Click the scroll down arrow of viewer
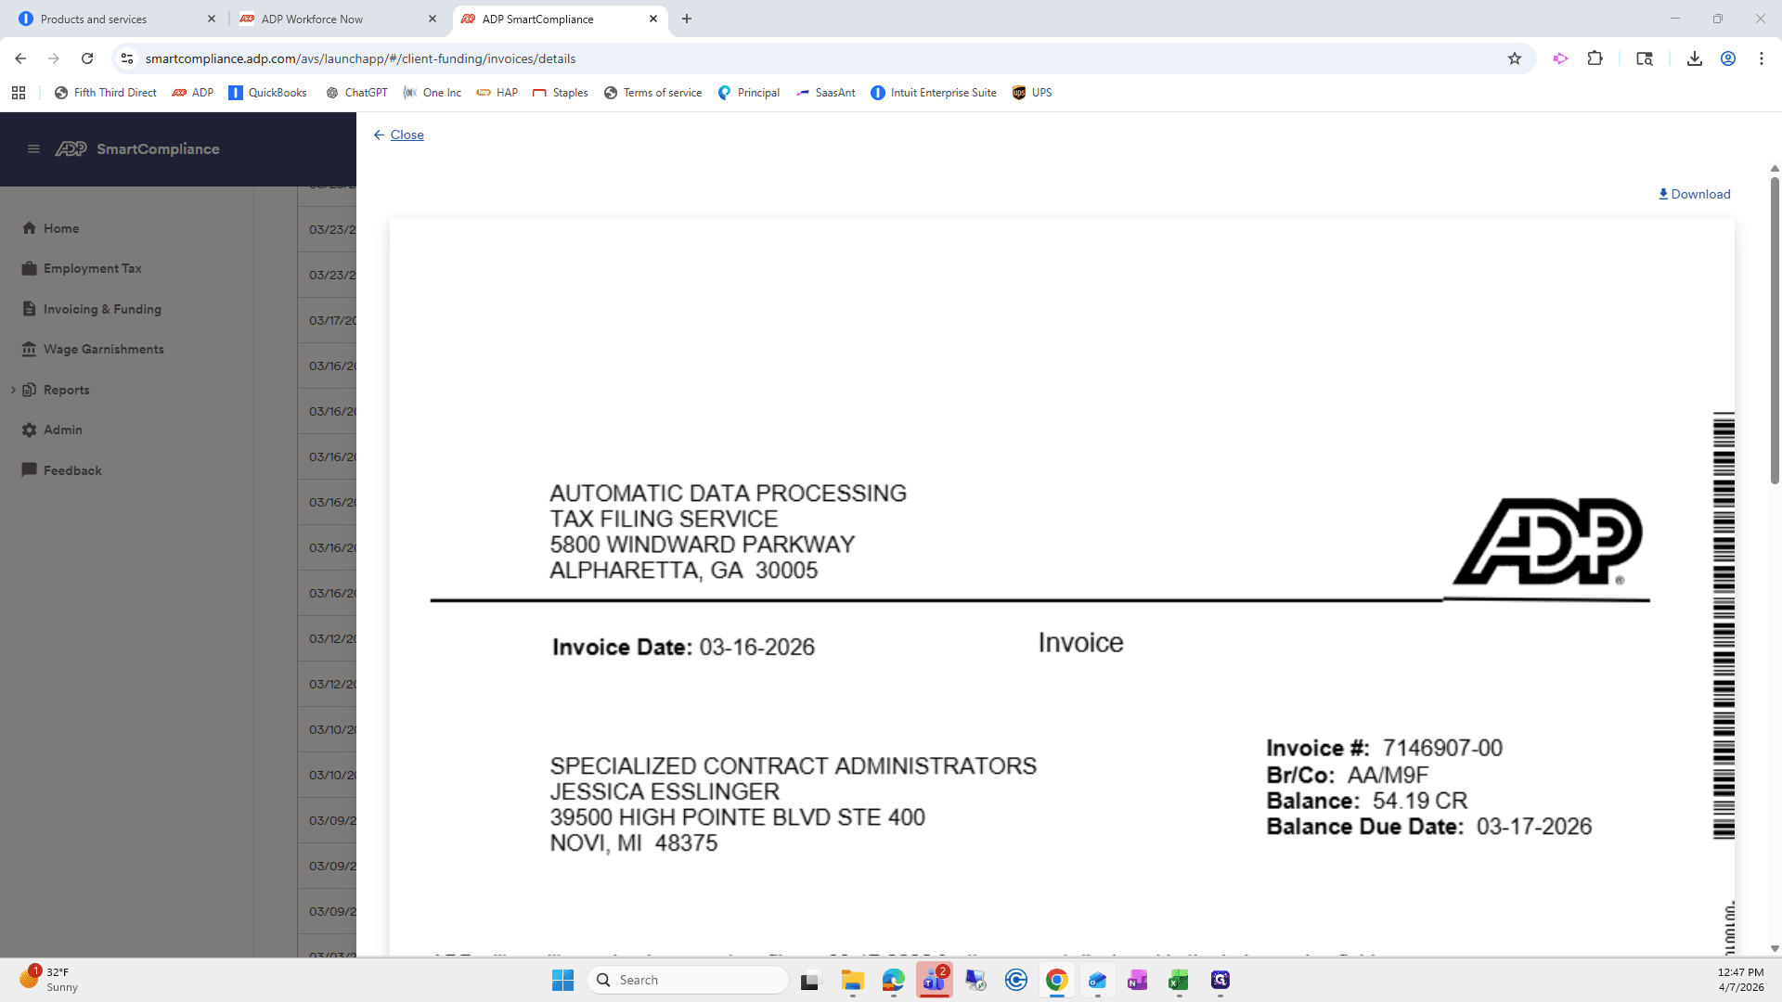1782x1002 pixels. 1775,948
